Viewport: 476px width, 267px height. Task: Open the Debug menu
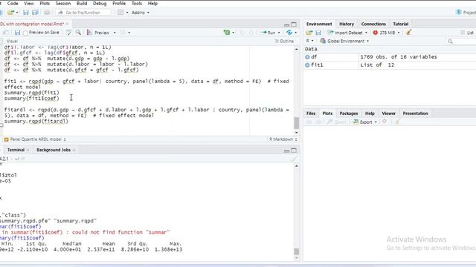coord(100,3)
